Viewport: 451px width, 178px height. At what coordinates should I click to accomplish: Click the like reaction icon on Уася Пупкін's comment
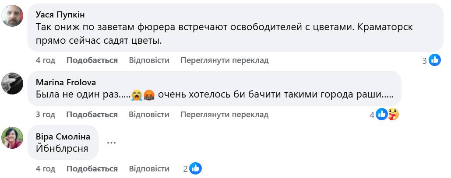coord(434,60)
